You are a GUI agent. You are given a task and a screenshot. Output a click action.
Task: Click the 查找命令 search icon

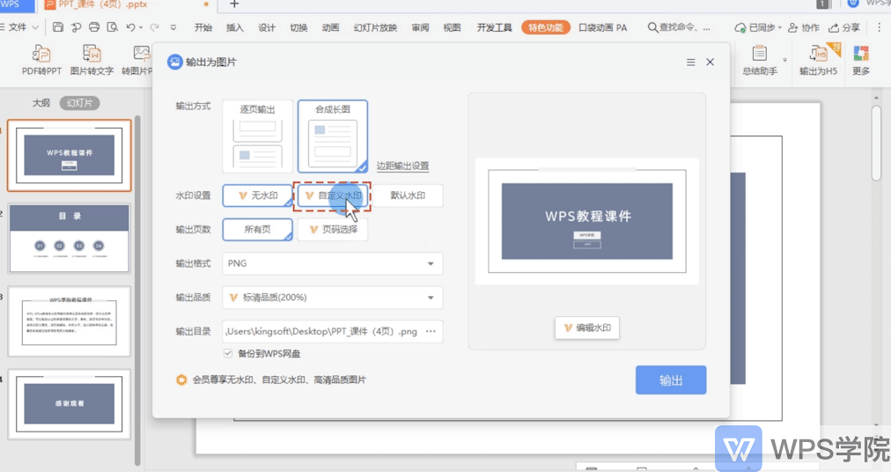pyautogui.click(x=653, y=27)
